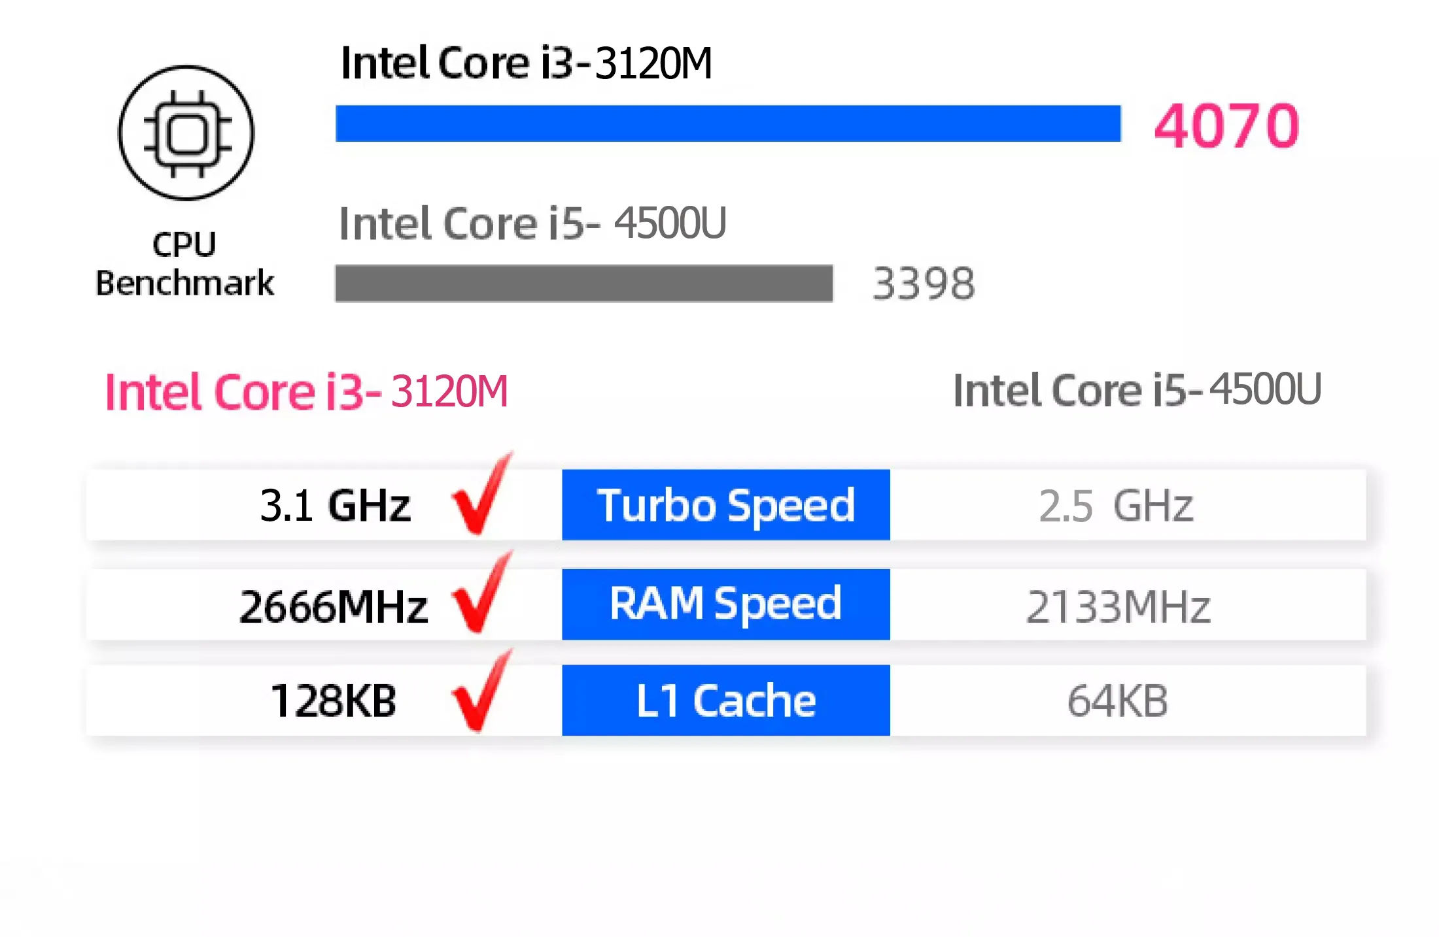Click the red checkmark beside 128KB

(483, 690)
